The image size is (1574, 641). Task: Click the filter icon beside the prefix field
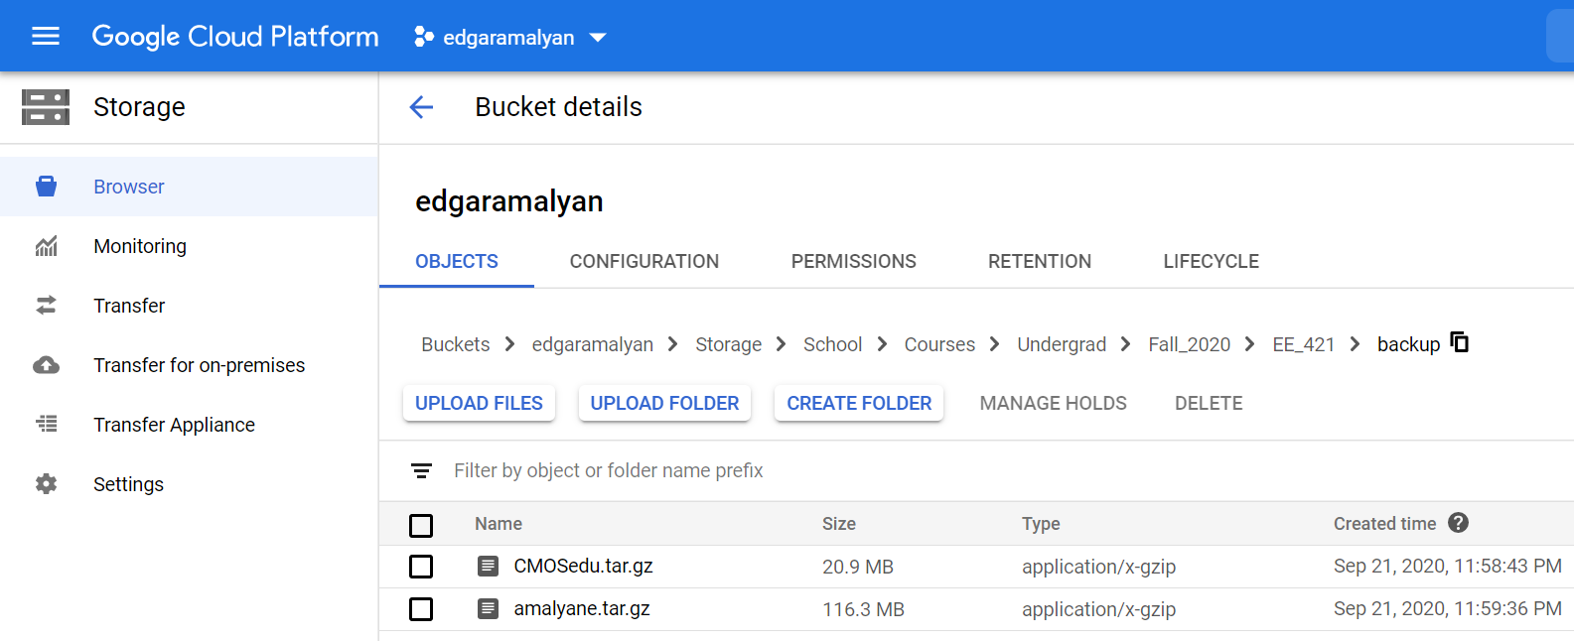[422, 470]
